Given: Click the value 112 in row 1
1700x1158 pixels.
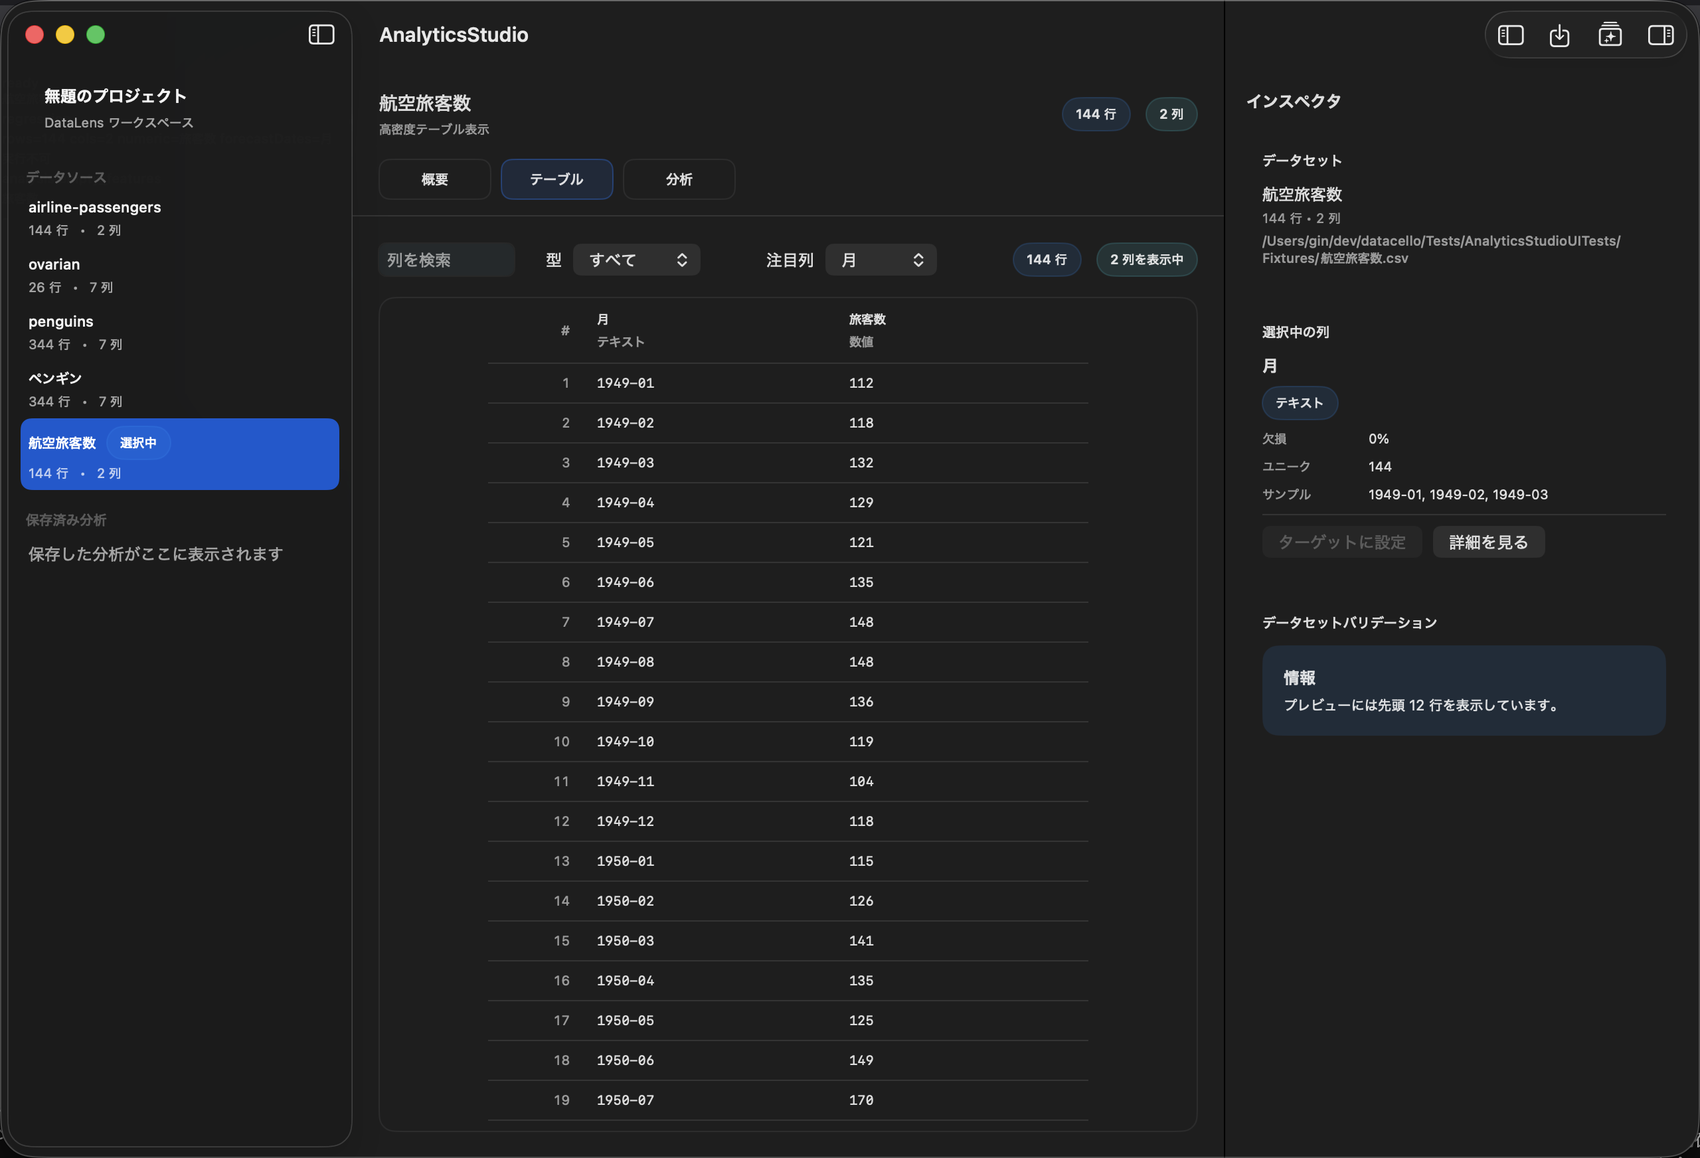Looking at the screenshot, I should 861,383.
